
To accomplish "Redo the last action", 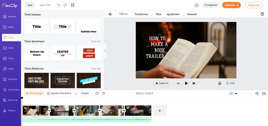I will point(65,5).
